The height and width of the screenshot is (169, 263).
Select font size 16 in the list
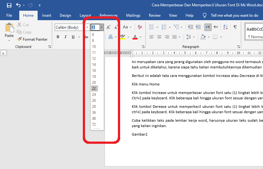[x=94, y=71]
